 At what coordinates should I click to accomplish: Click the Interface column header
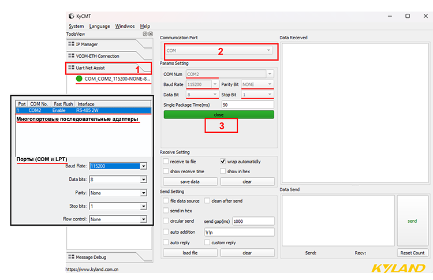tap(113, 104)
